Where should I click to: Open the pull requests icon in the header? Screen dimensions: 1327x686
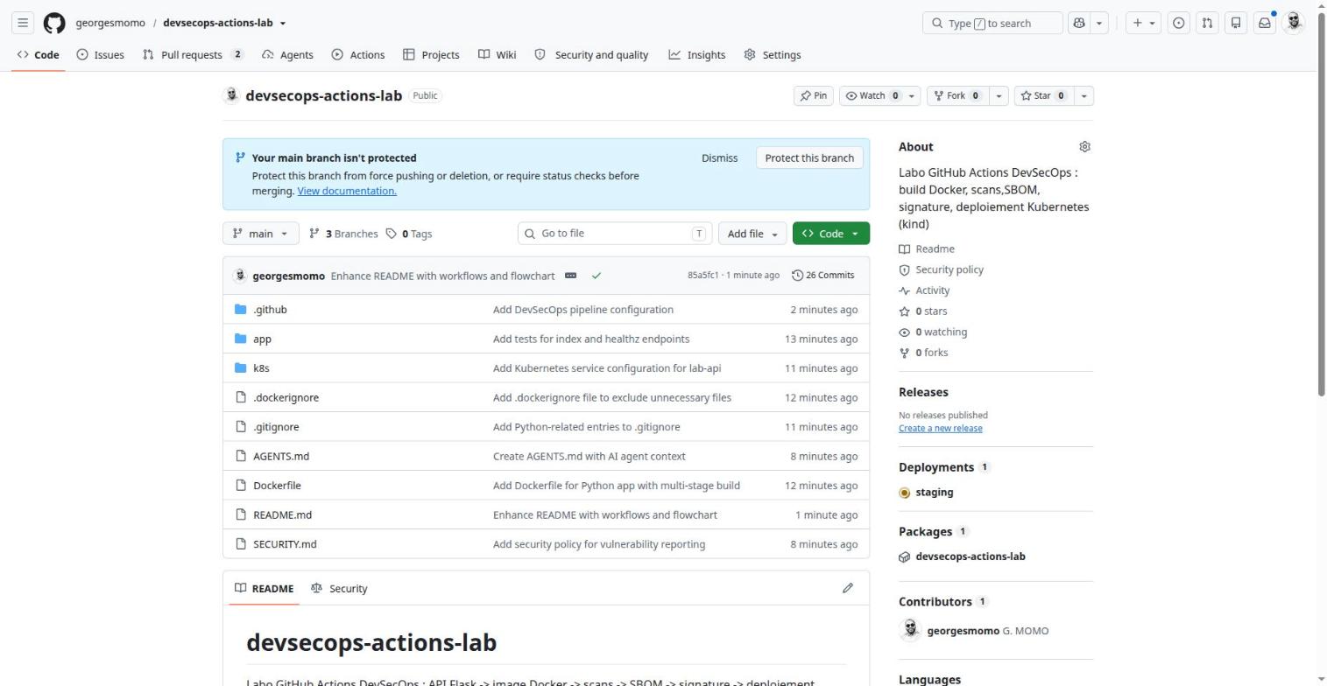(x=1207, y=23)
